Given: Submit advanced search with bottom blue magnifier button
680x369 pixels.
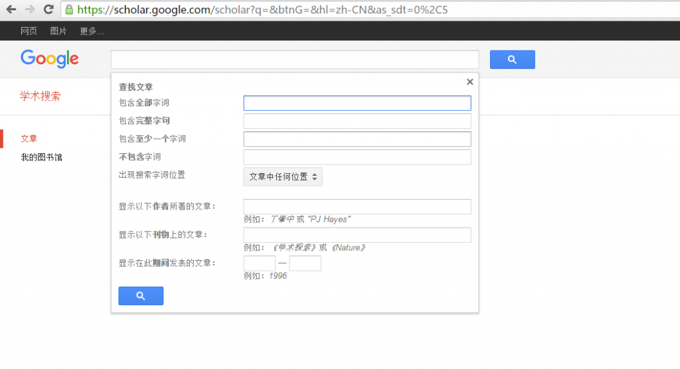Looking at the screenshot, I should pos(141,296).
